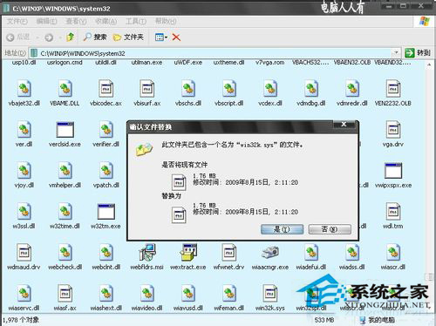Select the vbschs.dll file icon
The width and height of the screenshot is (436, 326).
pyautogui.click(x=188, y=88)
